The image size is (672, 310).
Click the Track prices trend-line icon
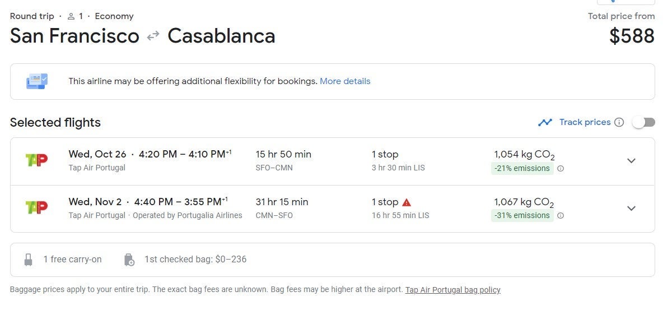545,122
